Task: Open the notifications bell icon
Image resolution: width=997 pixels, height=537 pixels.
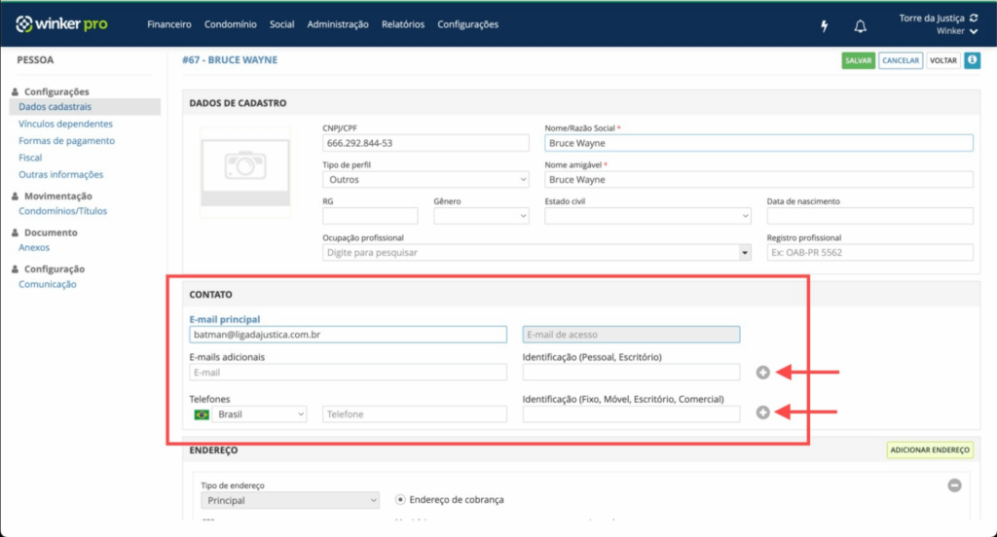Action: tap(860, 26)
